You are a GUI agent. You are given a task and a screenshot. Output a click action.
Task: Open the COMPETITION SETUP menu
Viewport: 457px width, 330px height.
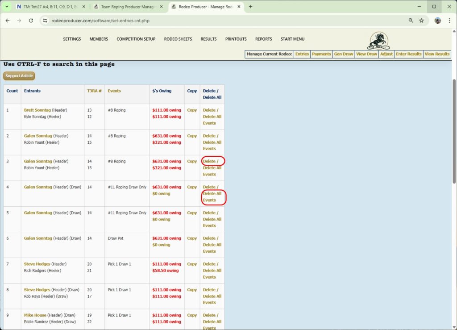(x=136, y=39)
